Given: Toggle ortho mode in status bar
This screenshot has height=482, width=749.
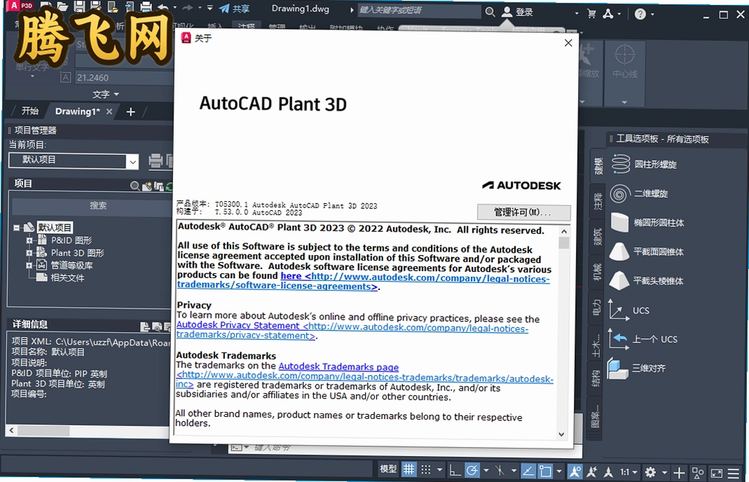Looking at the screenshot, I should 454,471.
